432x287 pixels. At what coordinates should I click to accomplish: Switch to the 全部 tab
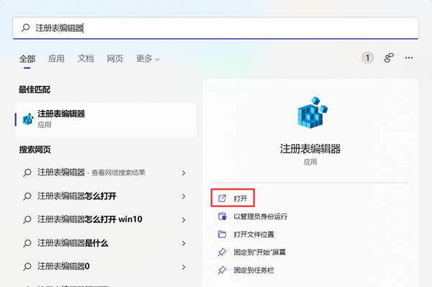pyautogui.click(x=27, y=58)
